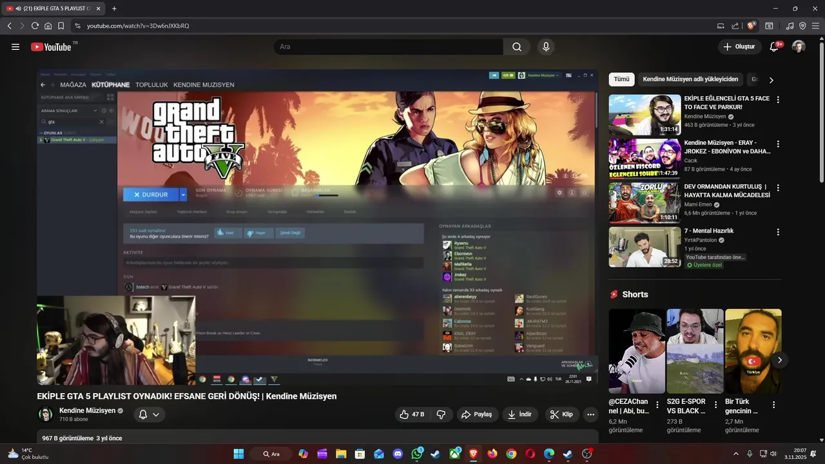Click the browser address bar URL
The height and width of the screenshot is (464, 825).
138,26
